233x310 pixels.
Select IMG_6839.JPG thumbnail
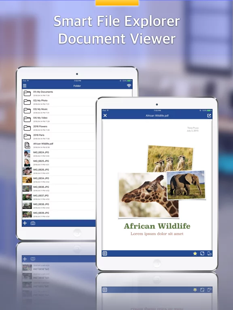[x=27, y=214]
